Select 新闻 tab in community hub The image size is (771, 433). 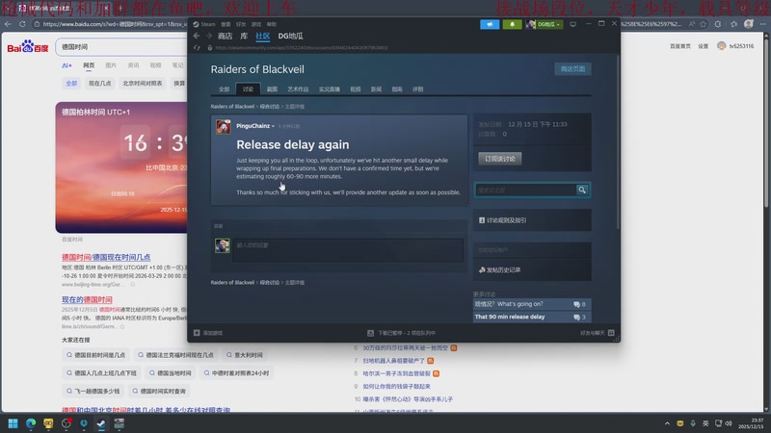(x=376, y=89)
